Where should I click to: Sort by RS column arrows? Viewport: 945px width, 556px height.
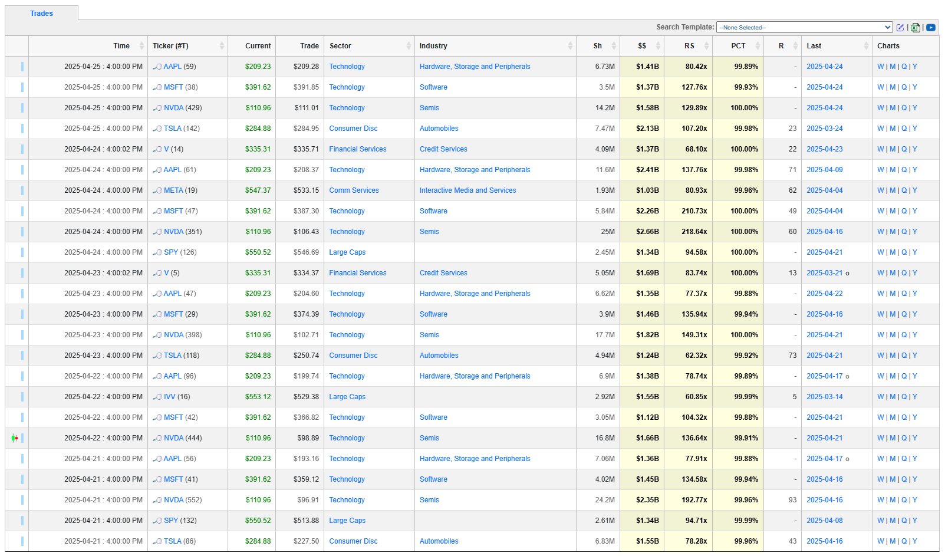(x=706, y=46)
